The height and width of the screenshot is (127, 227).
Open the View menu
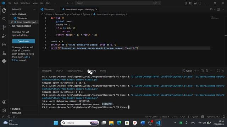click(35, 3)
